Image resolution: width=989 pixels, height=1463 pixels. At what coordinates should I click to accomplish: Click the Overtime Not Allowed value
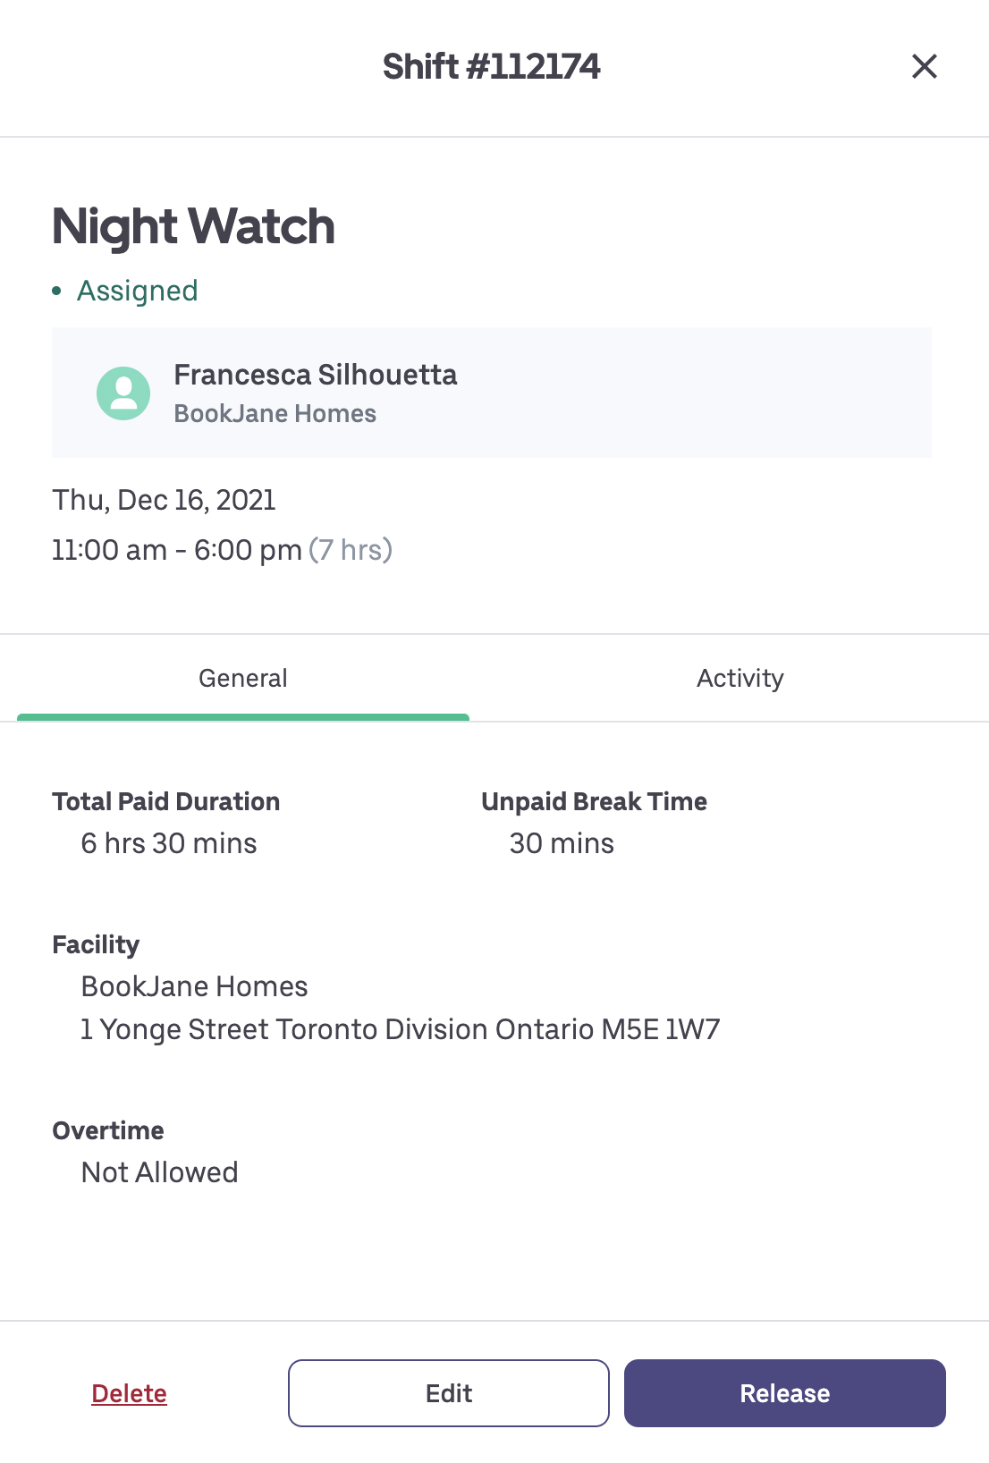160,1172
